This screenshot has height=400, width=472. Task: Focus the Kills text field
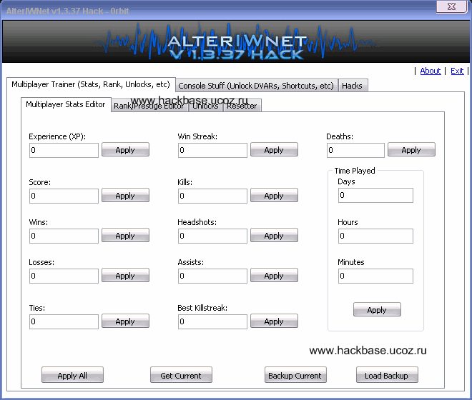(212, 196)
